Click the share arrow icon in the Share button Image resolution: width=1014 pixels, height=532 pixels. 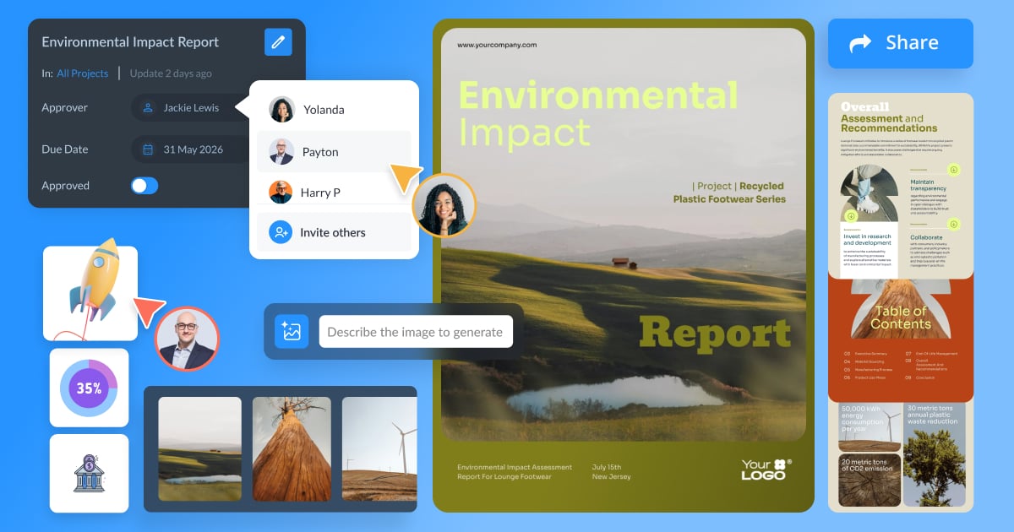pos(860,43)
